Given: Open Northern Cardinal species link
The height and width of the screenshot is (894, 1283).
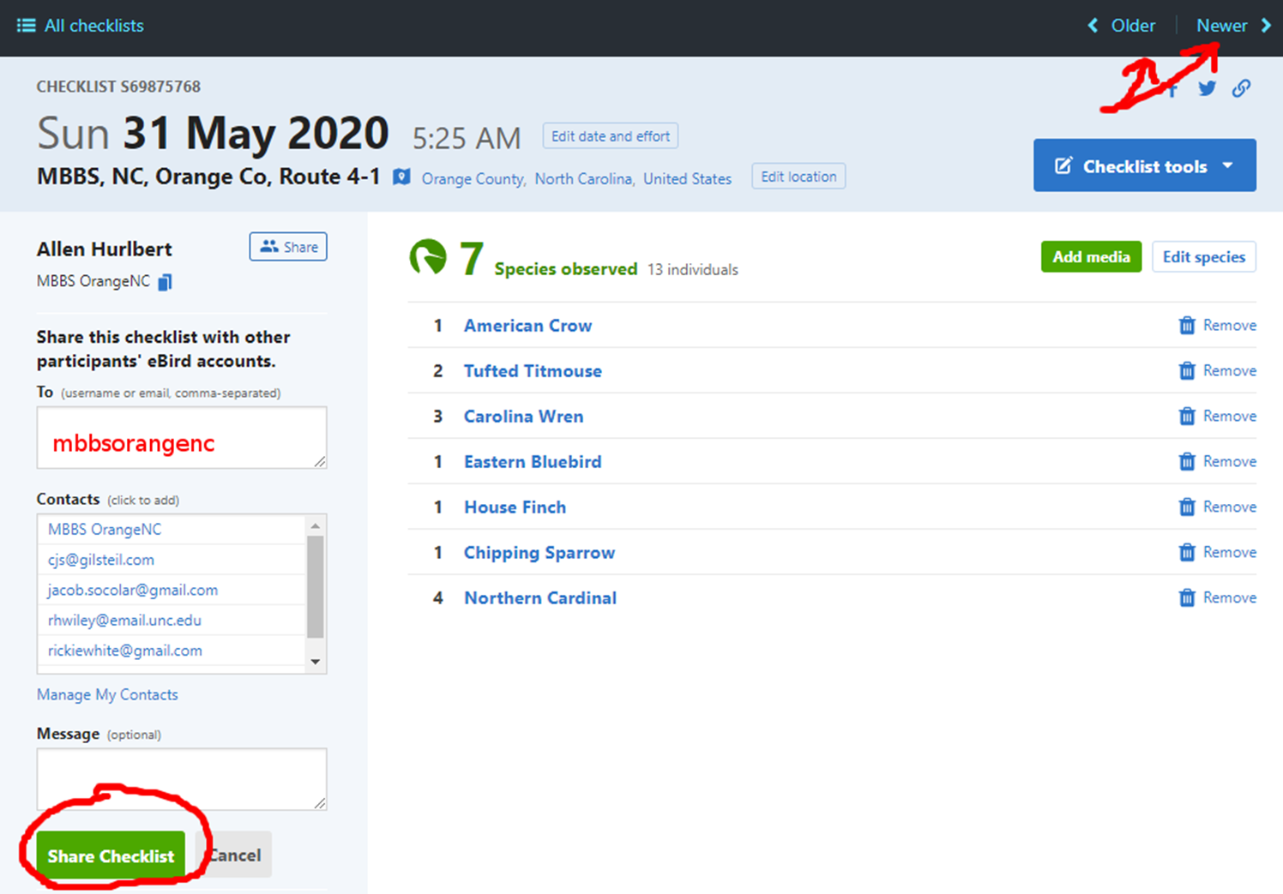Looking at the screenshot, I should coord(540,598).
